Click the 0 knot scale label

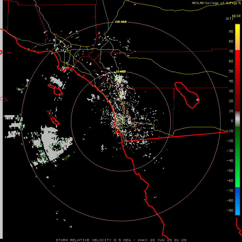(232, 121)
